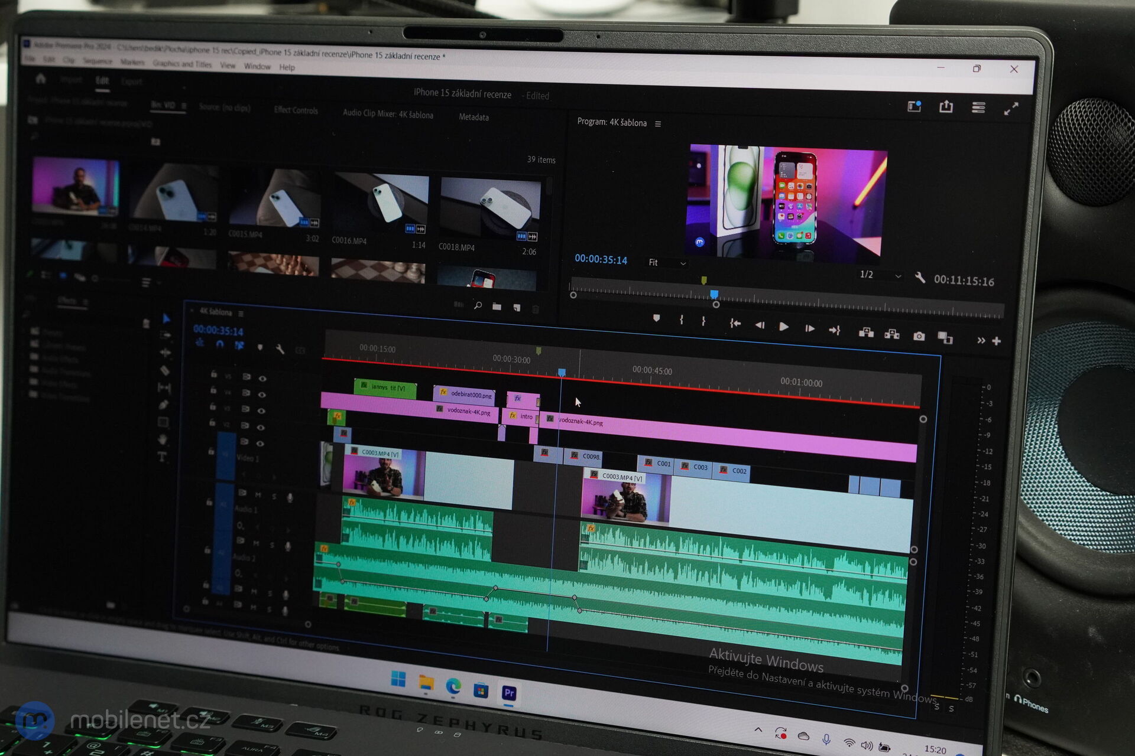Open the timeline settings wrench icon
Viewport: 1135px width, 756px height.
(x=280, y=349)
